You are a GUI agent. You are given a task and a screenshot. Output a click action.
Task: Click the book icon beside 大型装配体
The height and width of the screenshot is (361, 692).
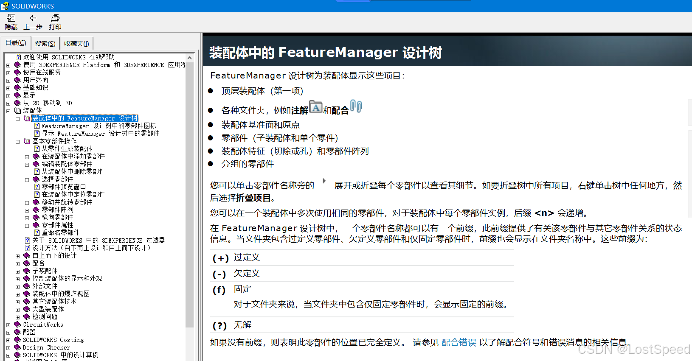coord(27,309)
